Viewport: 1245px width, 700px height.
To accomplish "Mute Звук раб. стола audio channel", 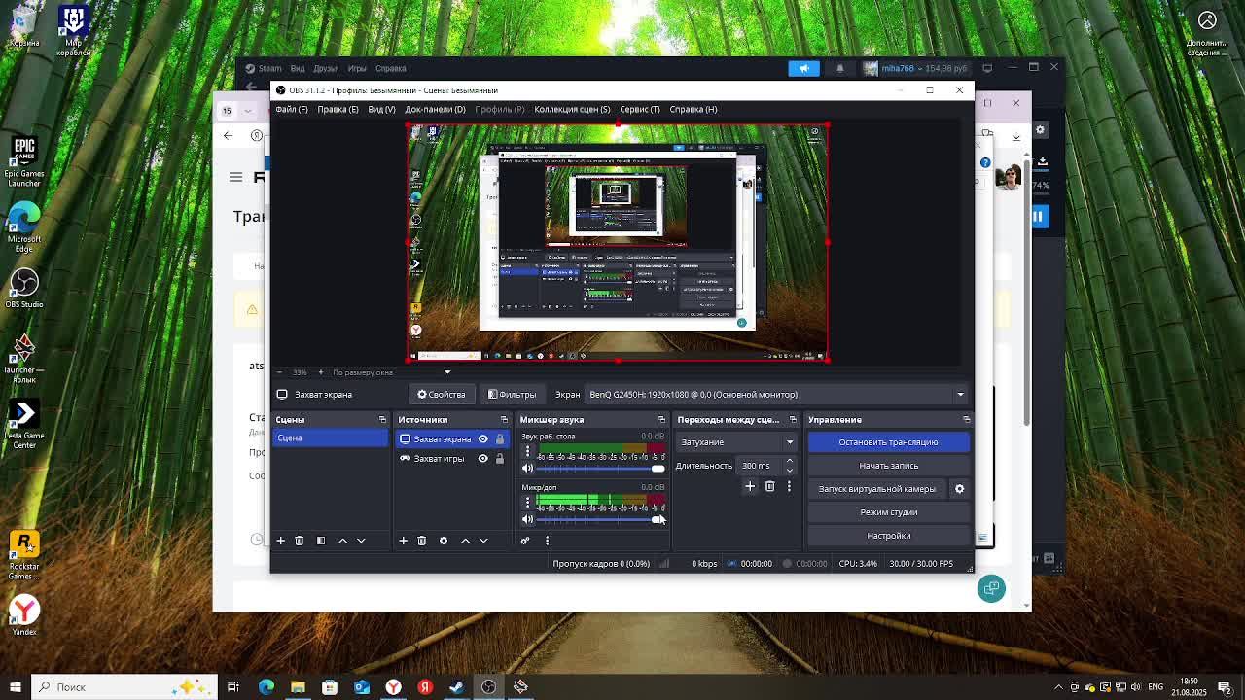I will [528, 469].
